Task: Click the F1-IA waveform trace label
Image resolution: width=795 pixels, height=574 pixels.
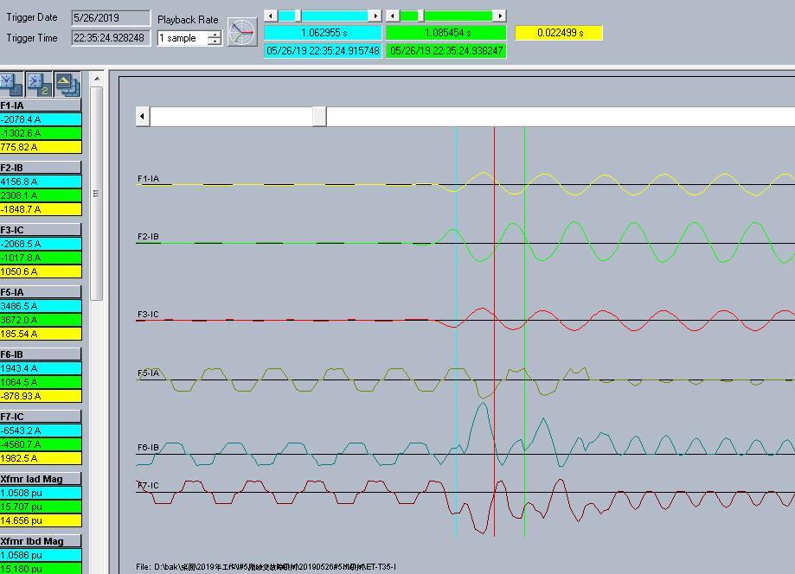Action: (x=148, y=179)
